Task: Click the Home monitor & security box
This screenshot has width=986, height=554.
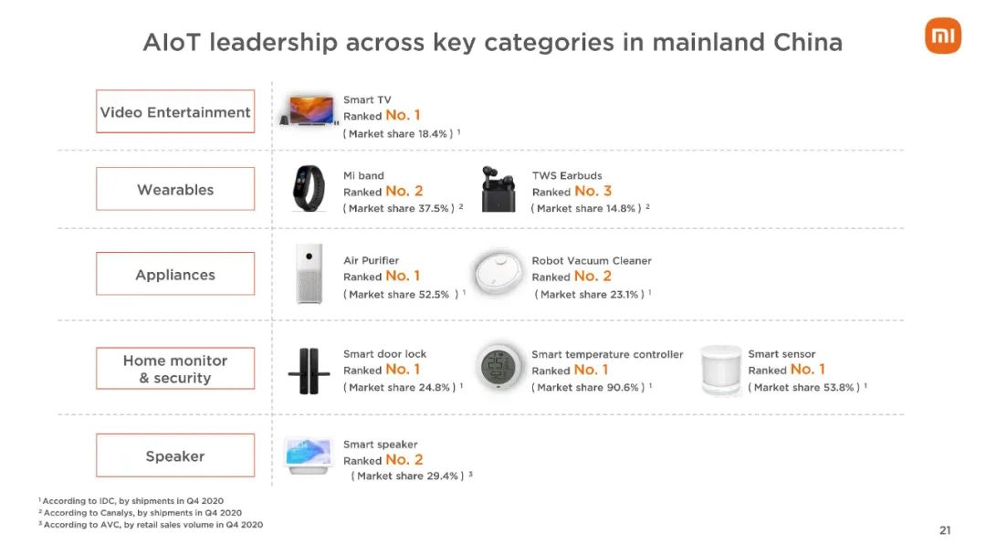Action: click(175, 369)
